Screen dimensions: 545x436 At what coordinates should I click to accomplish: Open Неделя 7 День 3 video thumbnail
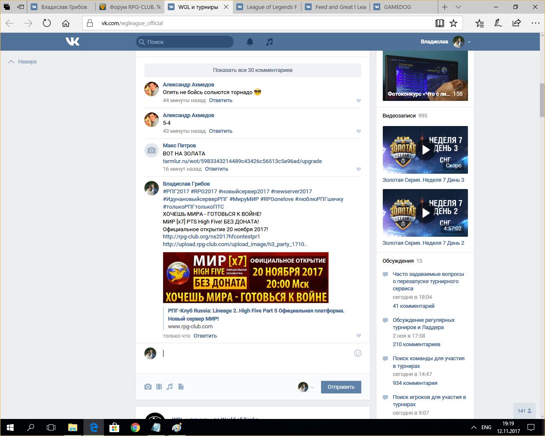coord(425,150)
